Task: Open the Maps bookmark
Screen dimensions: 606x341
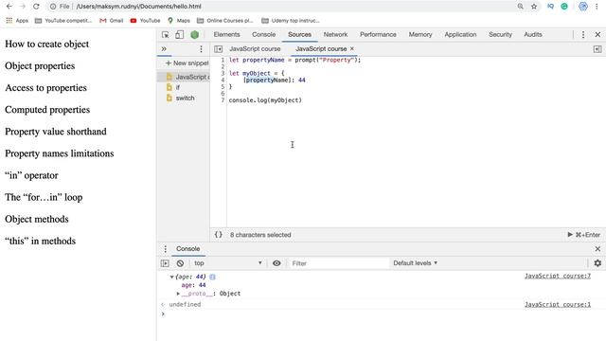Action: pyautogui.click(x=179, y=21)
